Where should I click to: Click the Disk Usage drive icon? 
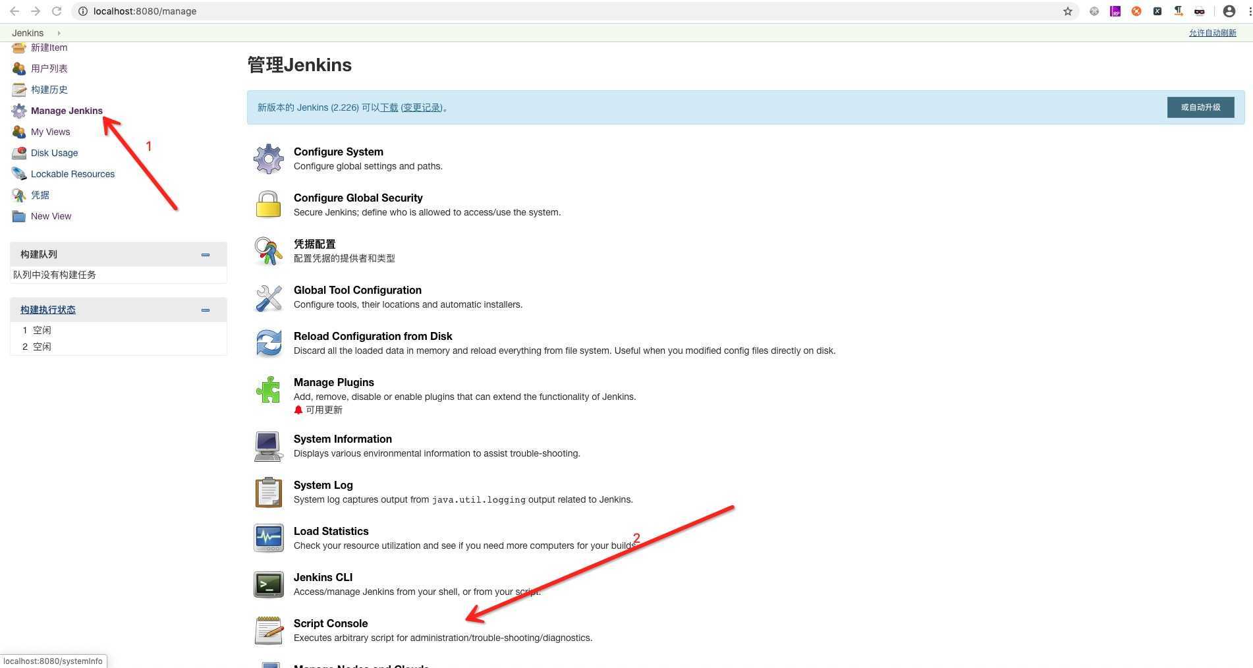(x=19, y=153)
